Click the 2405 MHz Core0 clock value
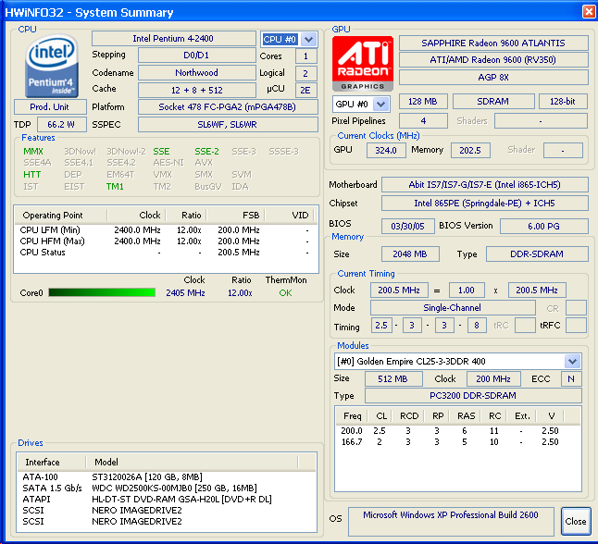This screenshot has width=598, height=544. (x=185, y=293)
